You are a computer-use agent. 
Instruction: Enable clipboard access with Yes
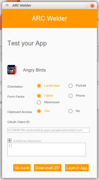(x=39, y=111)
